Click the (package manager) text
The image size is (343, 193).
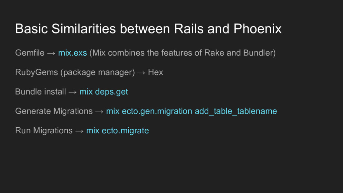[97, 72]
